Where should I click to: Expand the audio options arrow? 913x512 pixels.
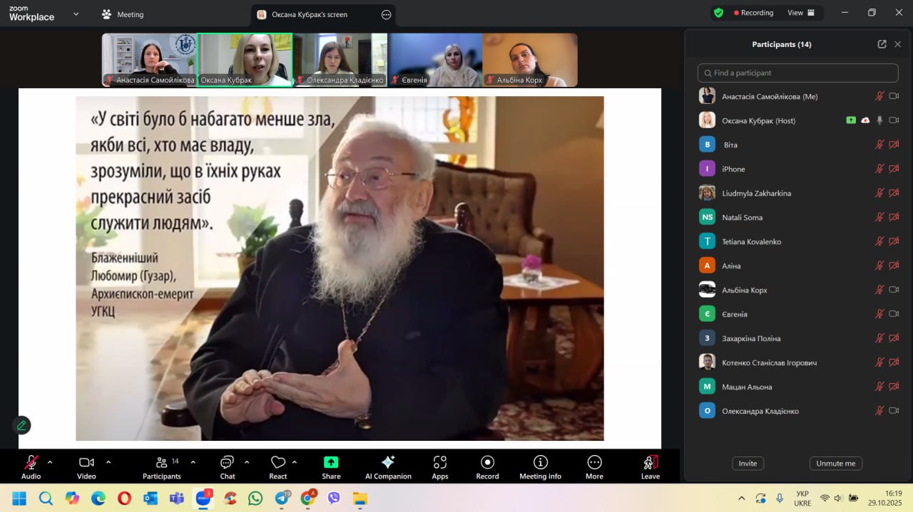coord(50,462)
